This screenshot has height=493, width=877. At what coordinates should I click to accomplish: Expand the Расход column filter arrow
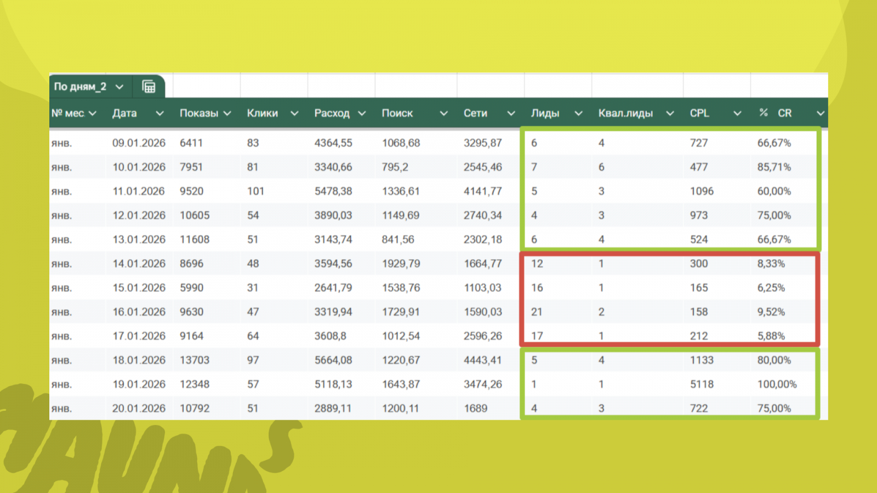362,113
